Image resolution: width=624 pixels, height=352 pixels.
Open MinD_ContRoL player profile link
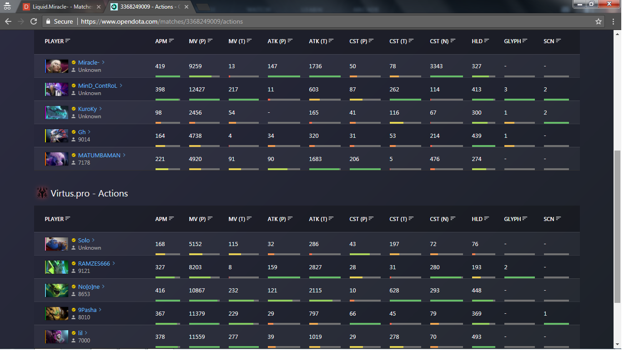(97, 85)
